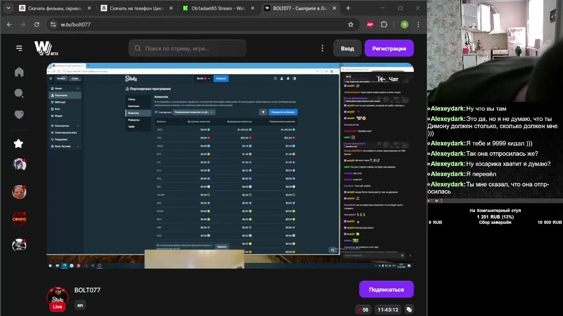Close the Ob1adaet65 Stream tab

253,8
